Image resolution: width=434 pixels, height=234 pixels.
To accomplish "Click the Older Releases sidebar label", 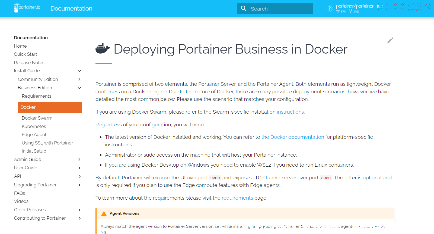I will coord(30,210).
